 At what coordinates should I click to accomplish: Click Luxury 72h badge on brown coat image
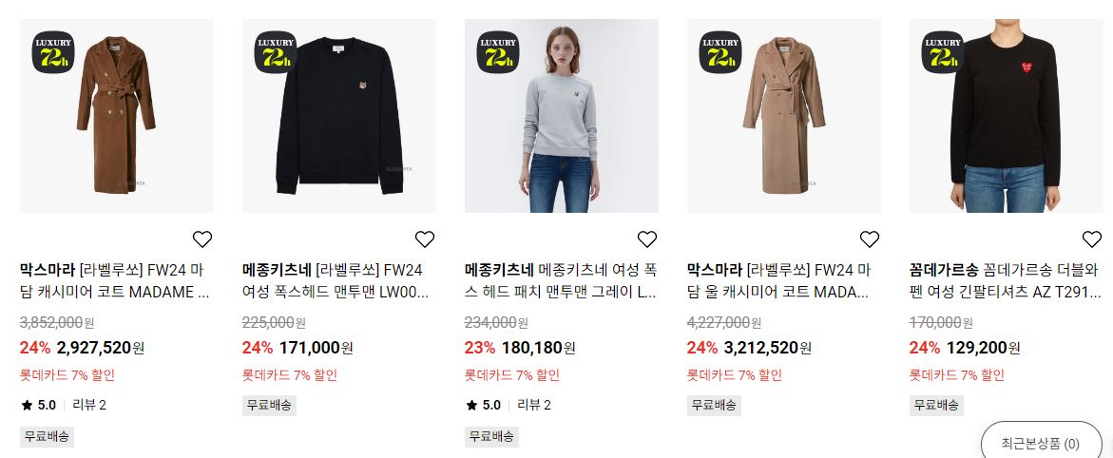tap(53, 52)
